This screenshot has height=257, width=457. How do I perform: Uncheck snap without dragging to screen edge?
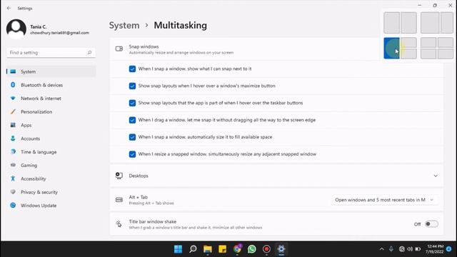click(x=132, y=120)
